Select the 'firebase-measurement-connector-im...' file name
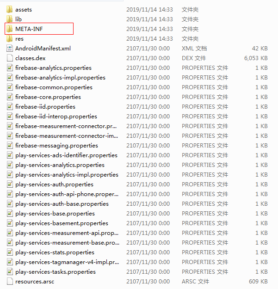 pyautogui.click(x=67, y=136)
